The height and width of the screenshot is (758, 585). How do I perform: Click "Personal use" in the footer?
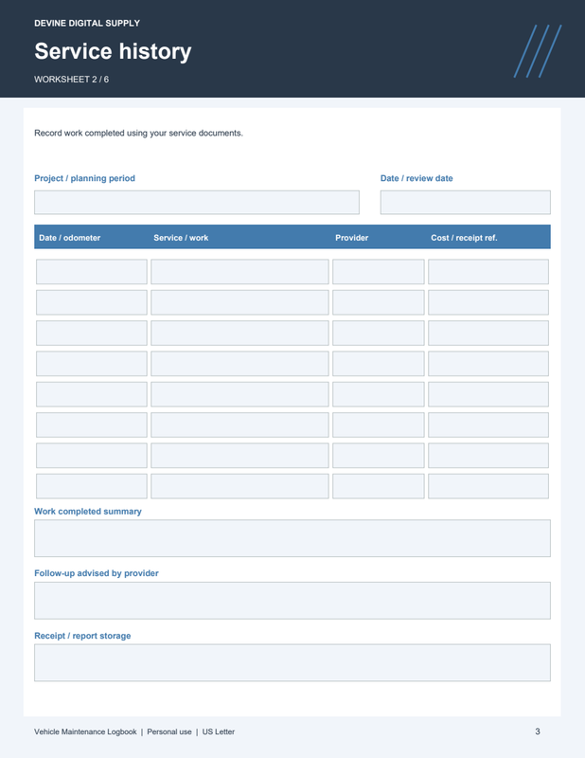pos(169,731)
